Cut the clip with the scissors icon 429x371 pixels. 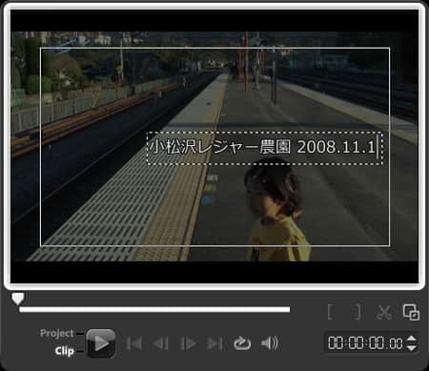[x=384, y=312]
